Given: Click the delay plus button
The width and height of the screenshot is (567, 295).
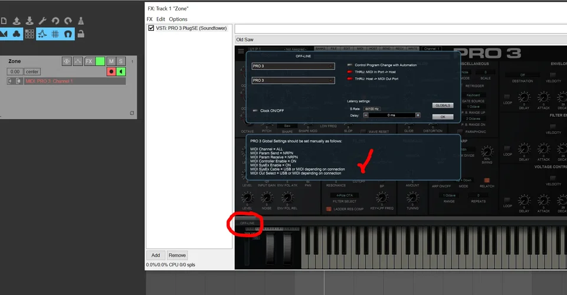Looking at the screenshot, I should [418, 115].
